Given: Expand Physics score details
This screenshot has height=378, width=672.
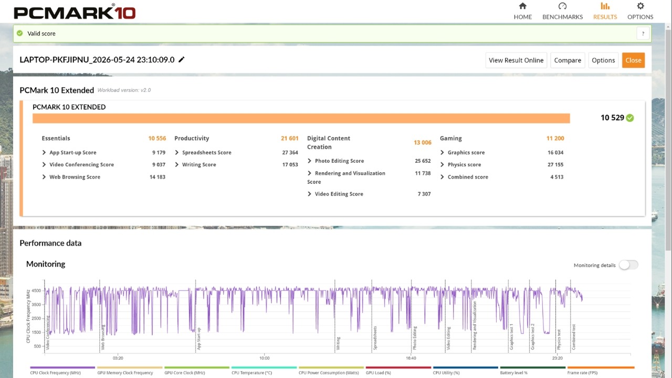Looking at the screenshot, I should pyautogui.click(x=443, y=165).
